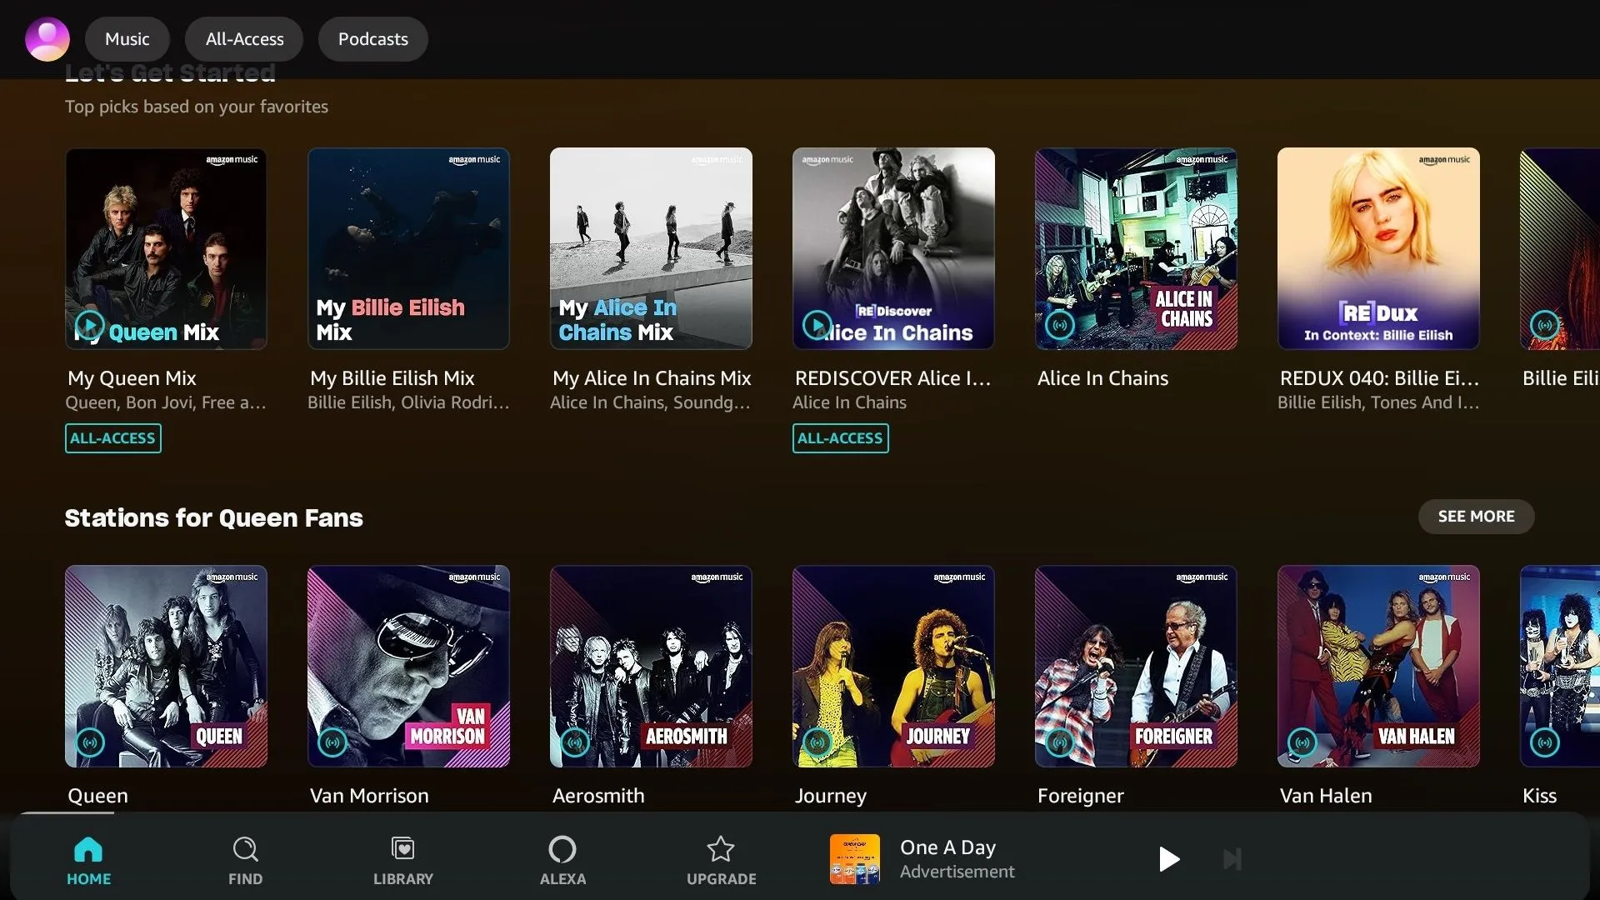Station icon on Van Halen cover

1302,742
